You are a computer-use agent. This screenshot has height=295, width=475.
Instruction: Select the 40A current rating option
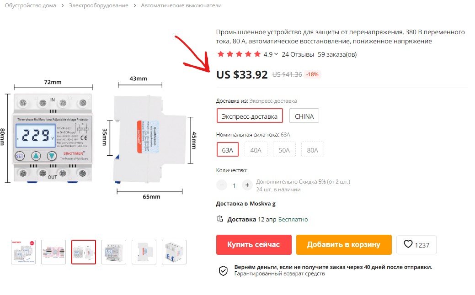tap(256, 150)
